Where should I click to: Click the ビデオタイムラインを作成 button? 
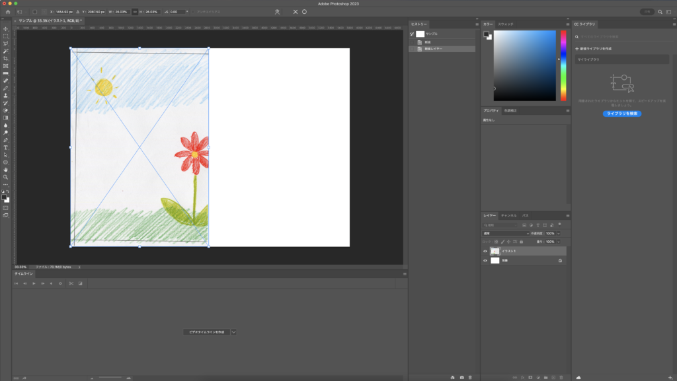click(x=207, y=331)
